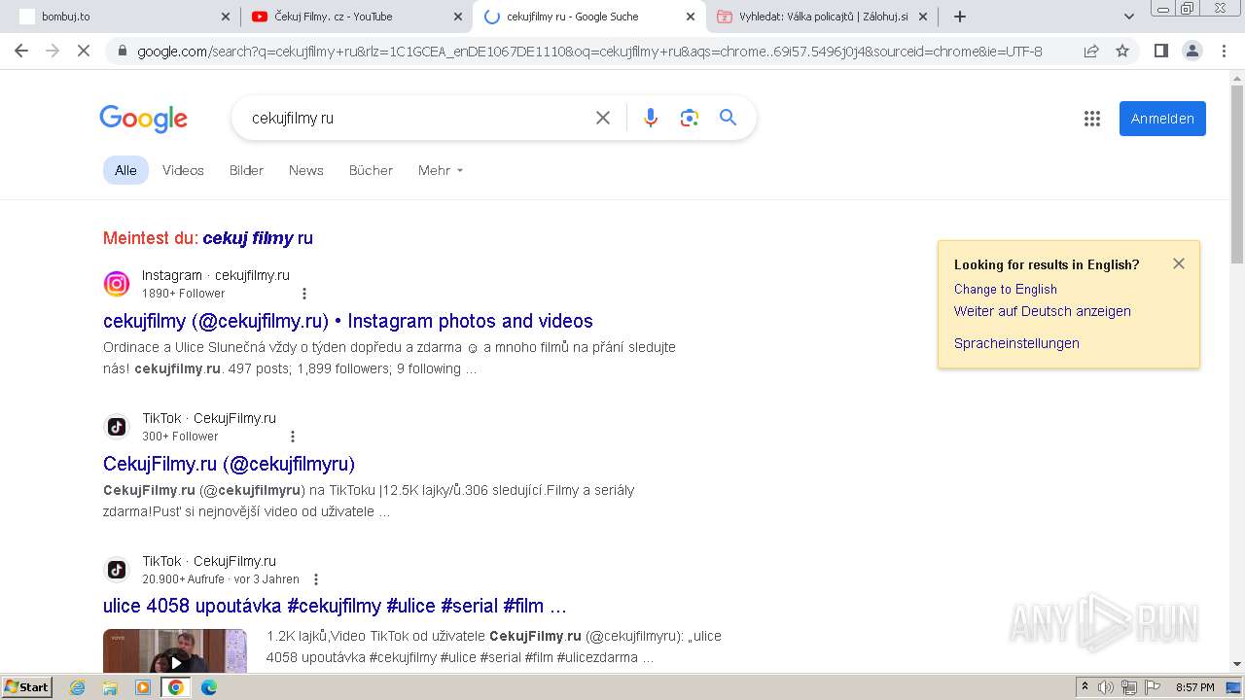Image resolution: width=1245 pixels, height=700 pixels.
Task: Open options for Instagram result
Action: [304, 294]
